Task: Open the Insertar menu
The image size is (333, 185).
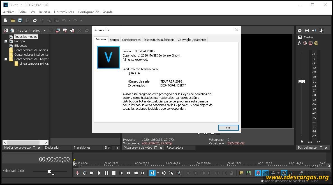Action: (x=45, y=12)
